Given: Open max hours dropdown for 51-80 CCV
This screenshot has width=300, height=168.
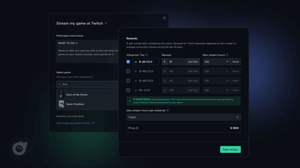Looking at the screenshot, I should coord(217,81).
